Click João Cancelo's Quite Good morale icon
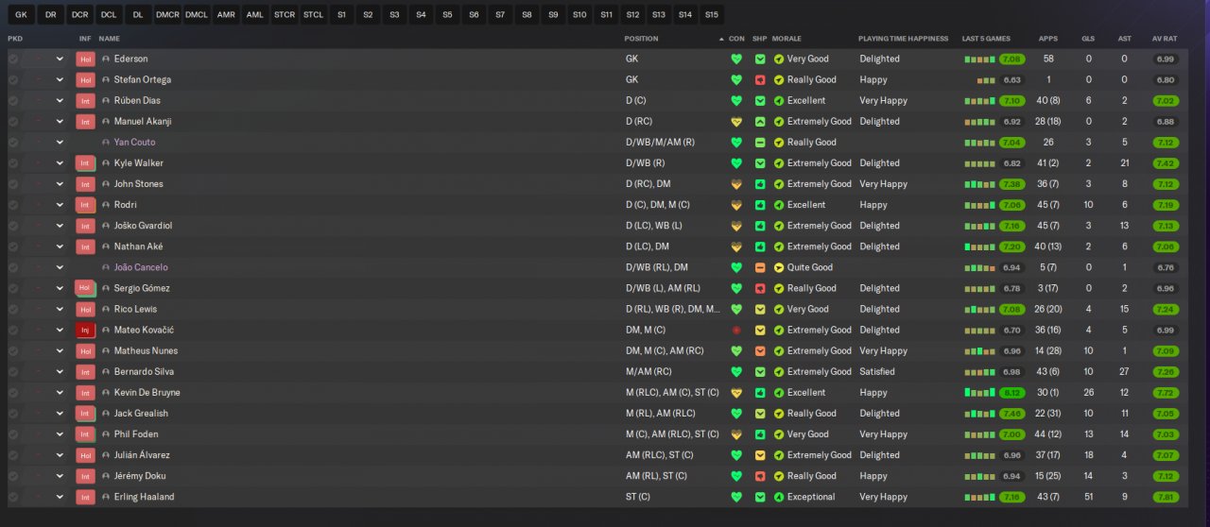The width and height of the screenshot is (1210, 527). [x=779, y=267]
